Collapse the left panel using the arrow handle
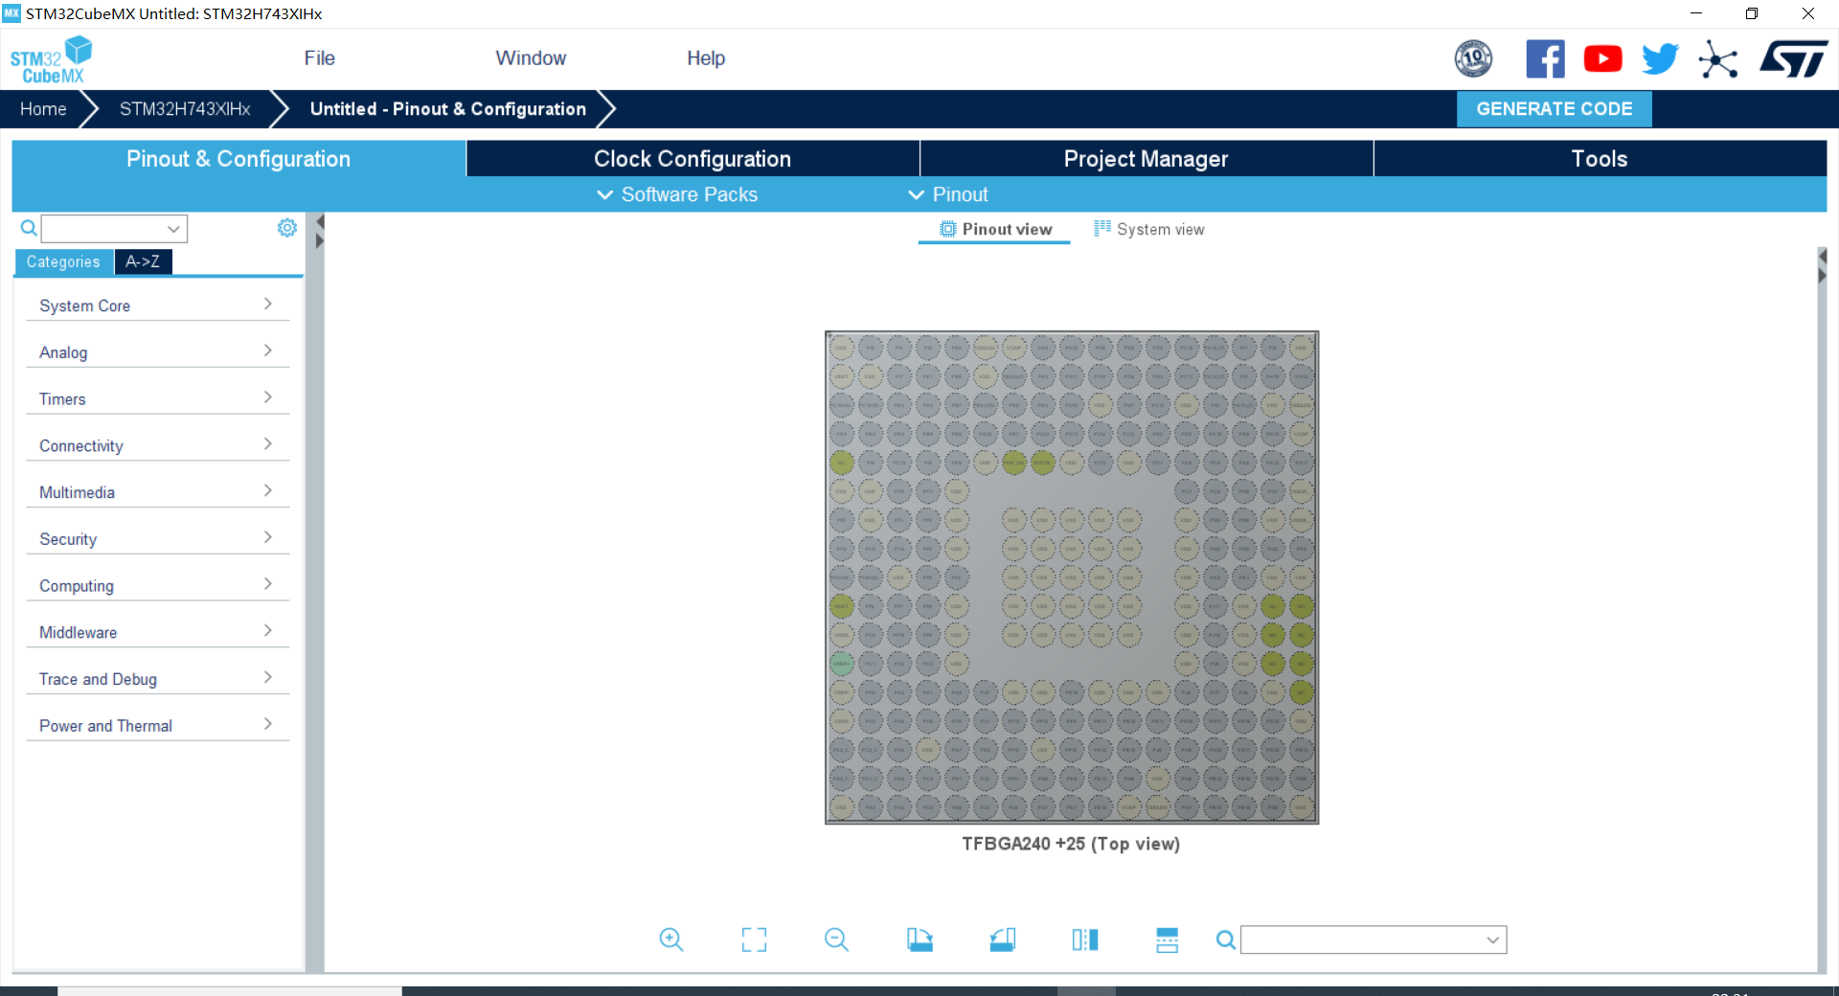1839x996 pixels. [x=320, y=222]
